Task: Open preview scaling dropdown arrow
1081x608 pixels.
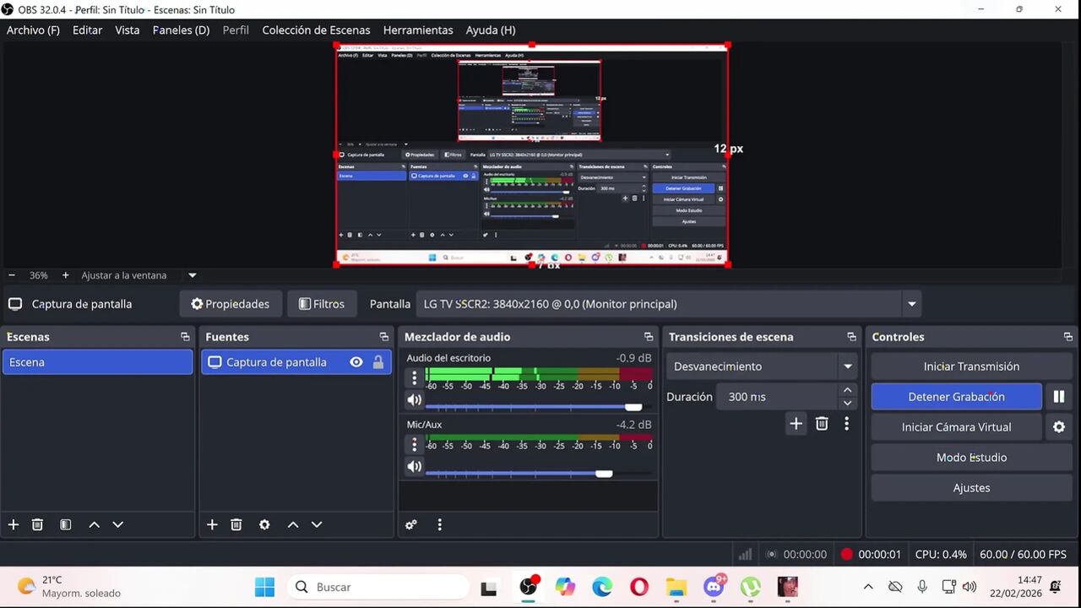Action: point(192,275)
